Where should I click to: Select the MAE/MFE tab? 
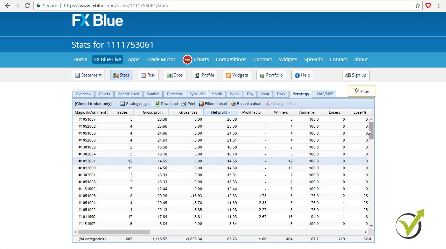tap(324, 94)
